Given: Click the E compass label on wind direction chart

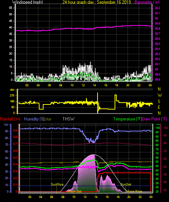Looking at the screenshot, I should [x=159, y=107].
